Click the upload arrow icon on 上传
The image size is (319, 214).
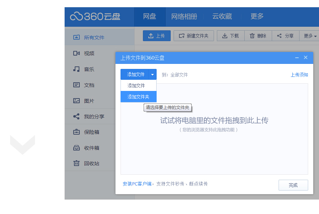click(151, 36)
